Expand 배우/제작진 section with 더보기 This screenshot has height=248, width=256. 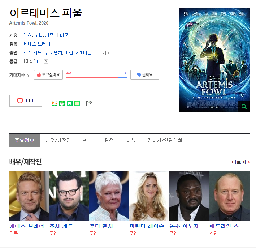point(240,162)
